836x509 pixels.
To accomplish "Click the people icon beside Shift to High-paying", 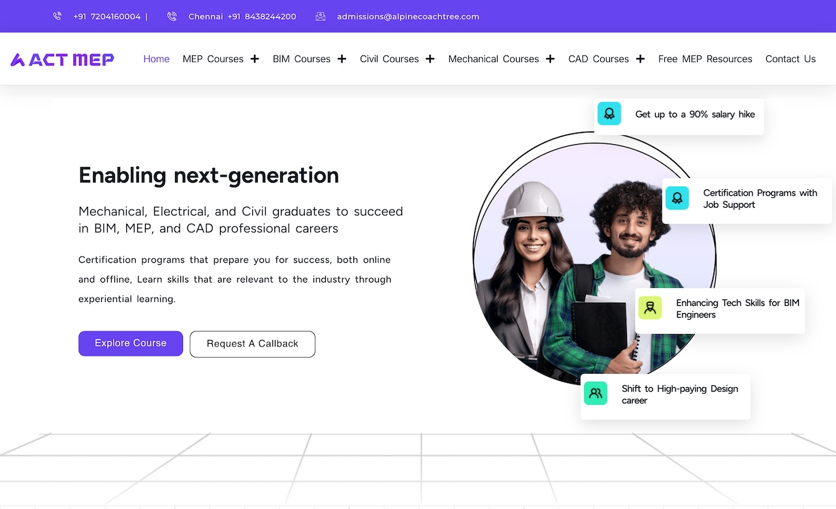I will (x=595, y=393).
